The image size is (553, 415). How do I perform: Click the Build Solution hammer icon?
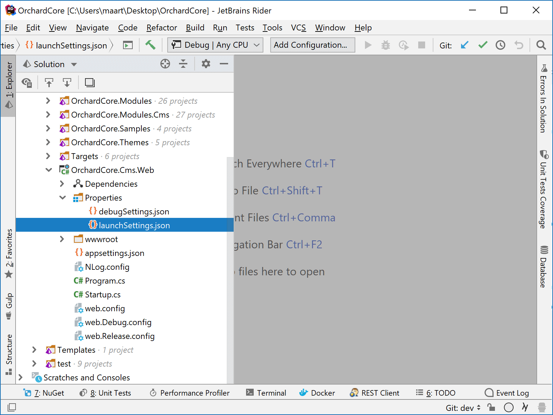pyautogui.click(x=151, y=45)
